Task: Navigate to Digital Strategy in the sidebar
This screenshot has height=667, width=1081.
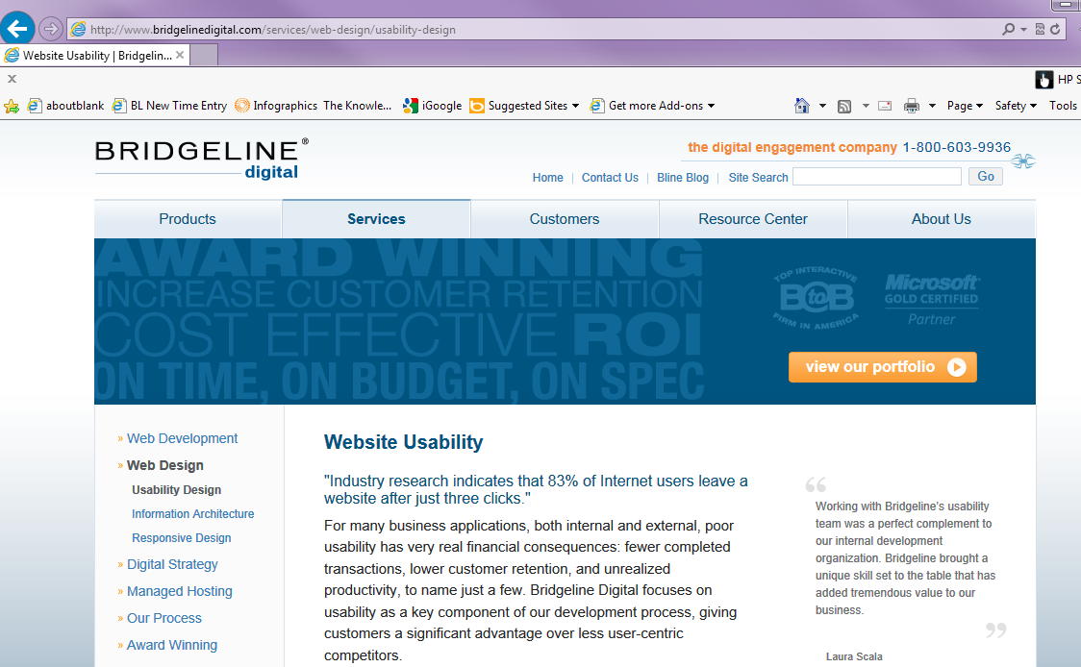Action: 172,564
